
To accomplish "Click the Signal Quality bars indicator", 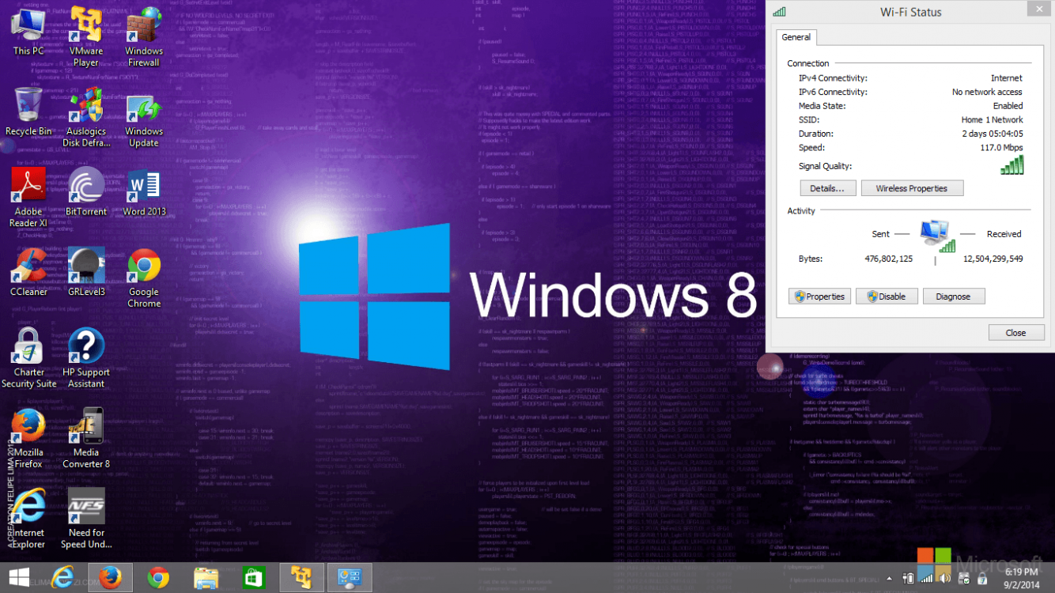I will (1012, 164).
